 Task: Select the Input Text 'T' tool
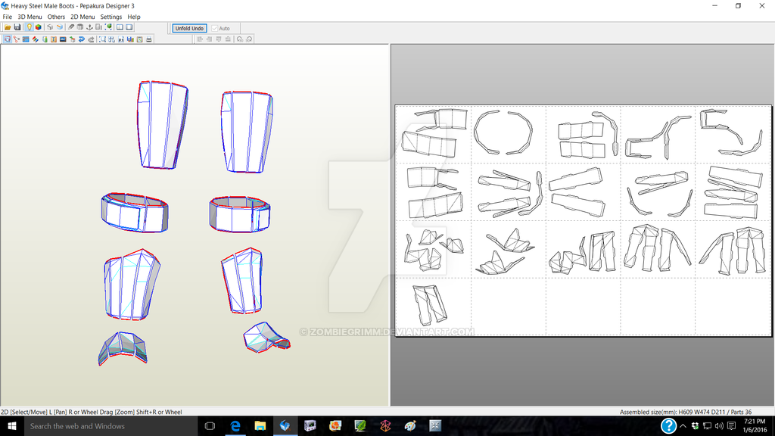54,39
